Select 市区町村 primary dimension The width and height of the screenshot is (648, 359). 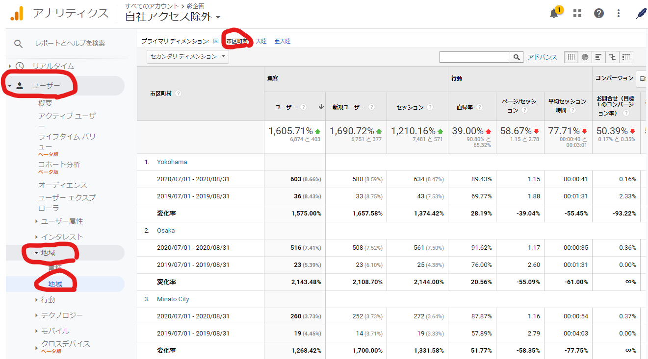pyautogui.click(x=237, y=41)
